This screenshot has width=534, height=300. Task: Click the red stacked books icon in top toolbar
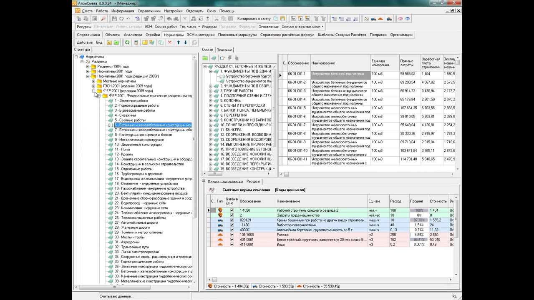[x=400, y=19]
